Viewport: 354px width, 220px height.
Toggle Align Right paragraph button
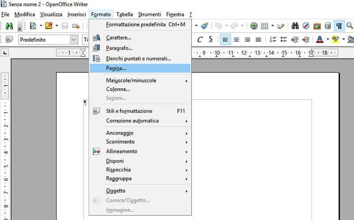click(247, 40)
